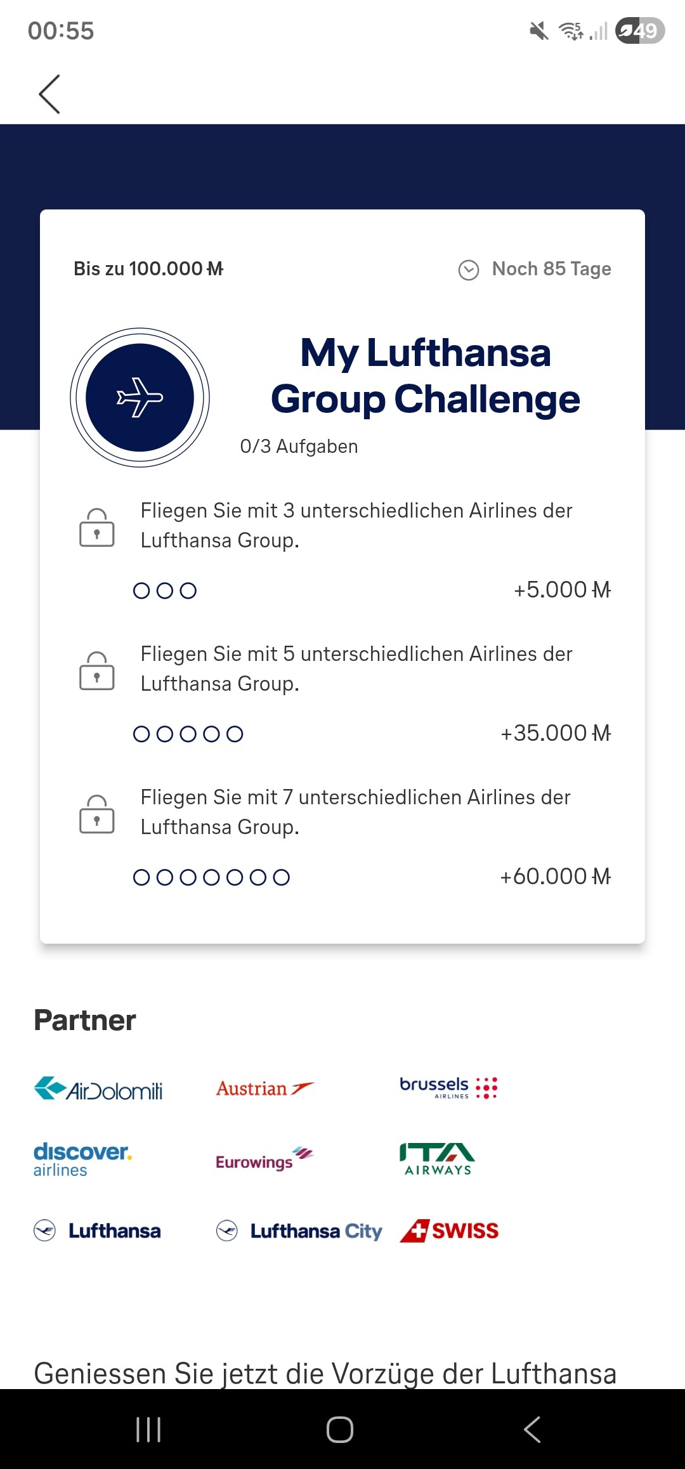The image size is (685, 1469).
Task: Tap the lock icon for 3 airlines task
Action: (x=96, y=528)
